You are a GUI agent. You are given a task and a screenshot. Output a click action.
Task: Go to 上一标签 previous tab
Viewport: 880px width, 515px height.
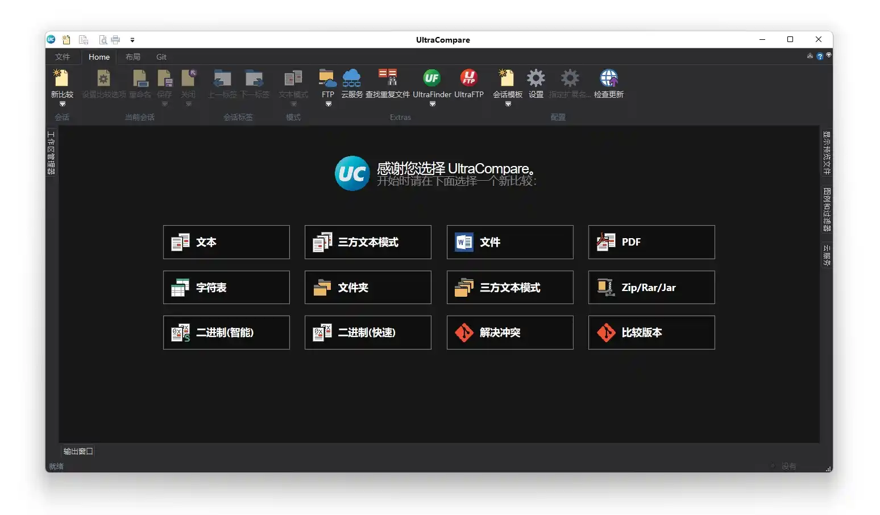pyautogui.click(x=222, y=84)
